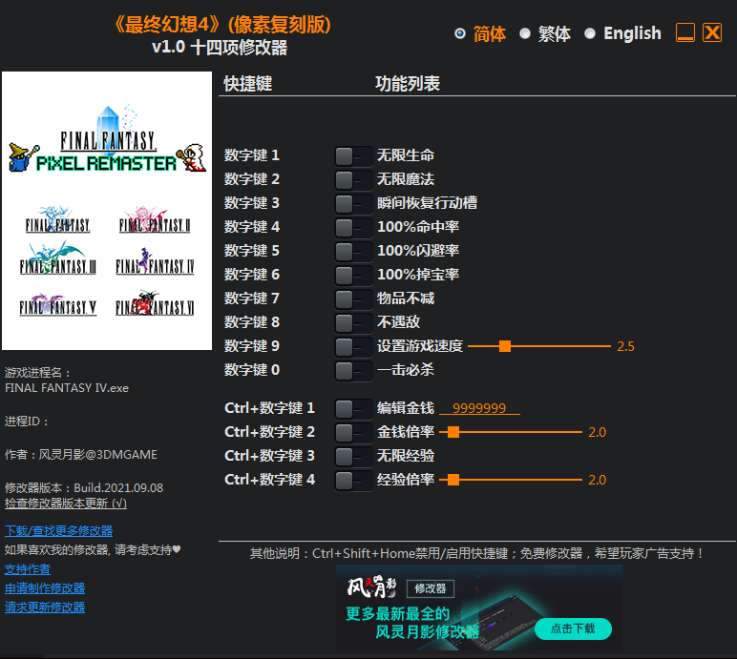The height and width of the screenshot is (659, 737).
Task: Click the Final Fantasy III logo
Action: coord(58,259)
